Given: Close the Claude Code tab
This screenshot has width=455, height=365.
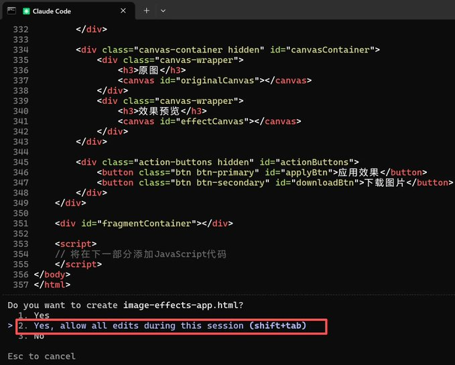Looking at the screenshot, I should (x=123, y=11).
